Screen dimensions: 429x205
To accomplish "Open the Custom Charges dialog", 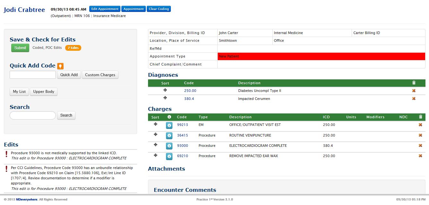I will click(x=100, y=75).
